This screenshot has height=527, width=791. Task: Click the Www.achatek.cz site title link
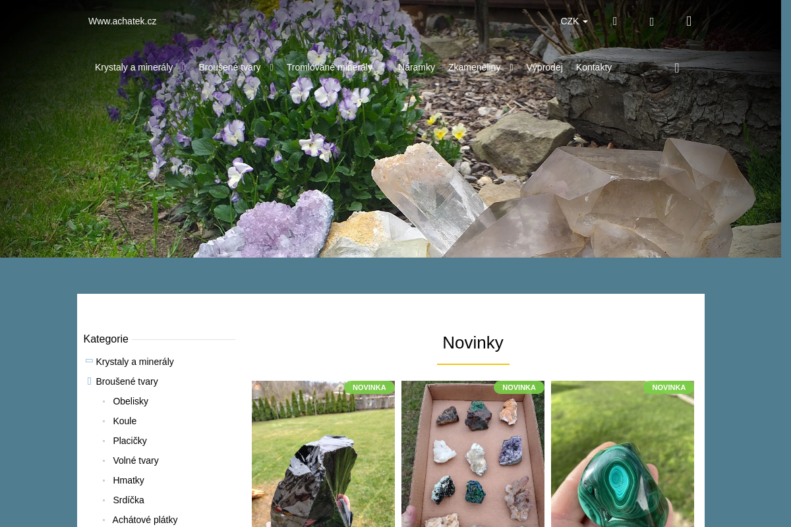tap(123, 21)
